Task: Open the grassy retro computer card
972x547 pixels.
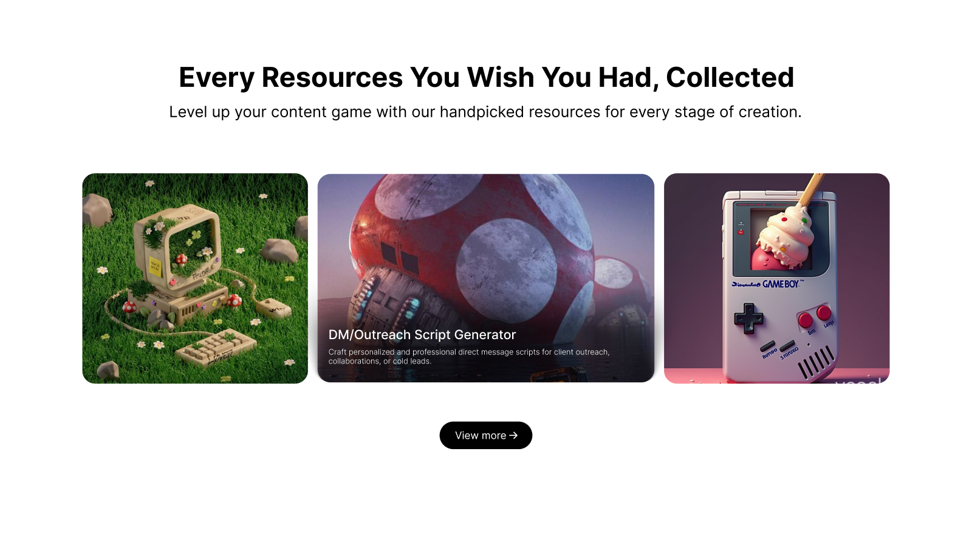Action: (195, 278)
